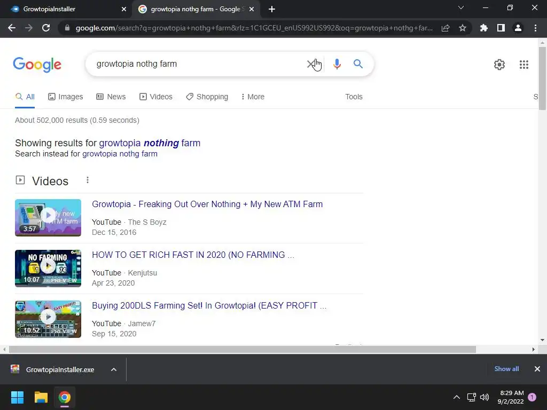547x410 pixels.
Task: Open the tab search chevron
Action: point(461,7)
